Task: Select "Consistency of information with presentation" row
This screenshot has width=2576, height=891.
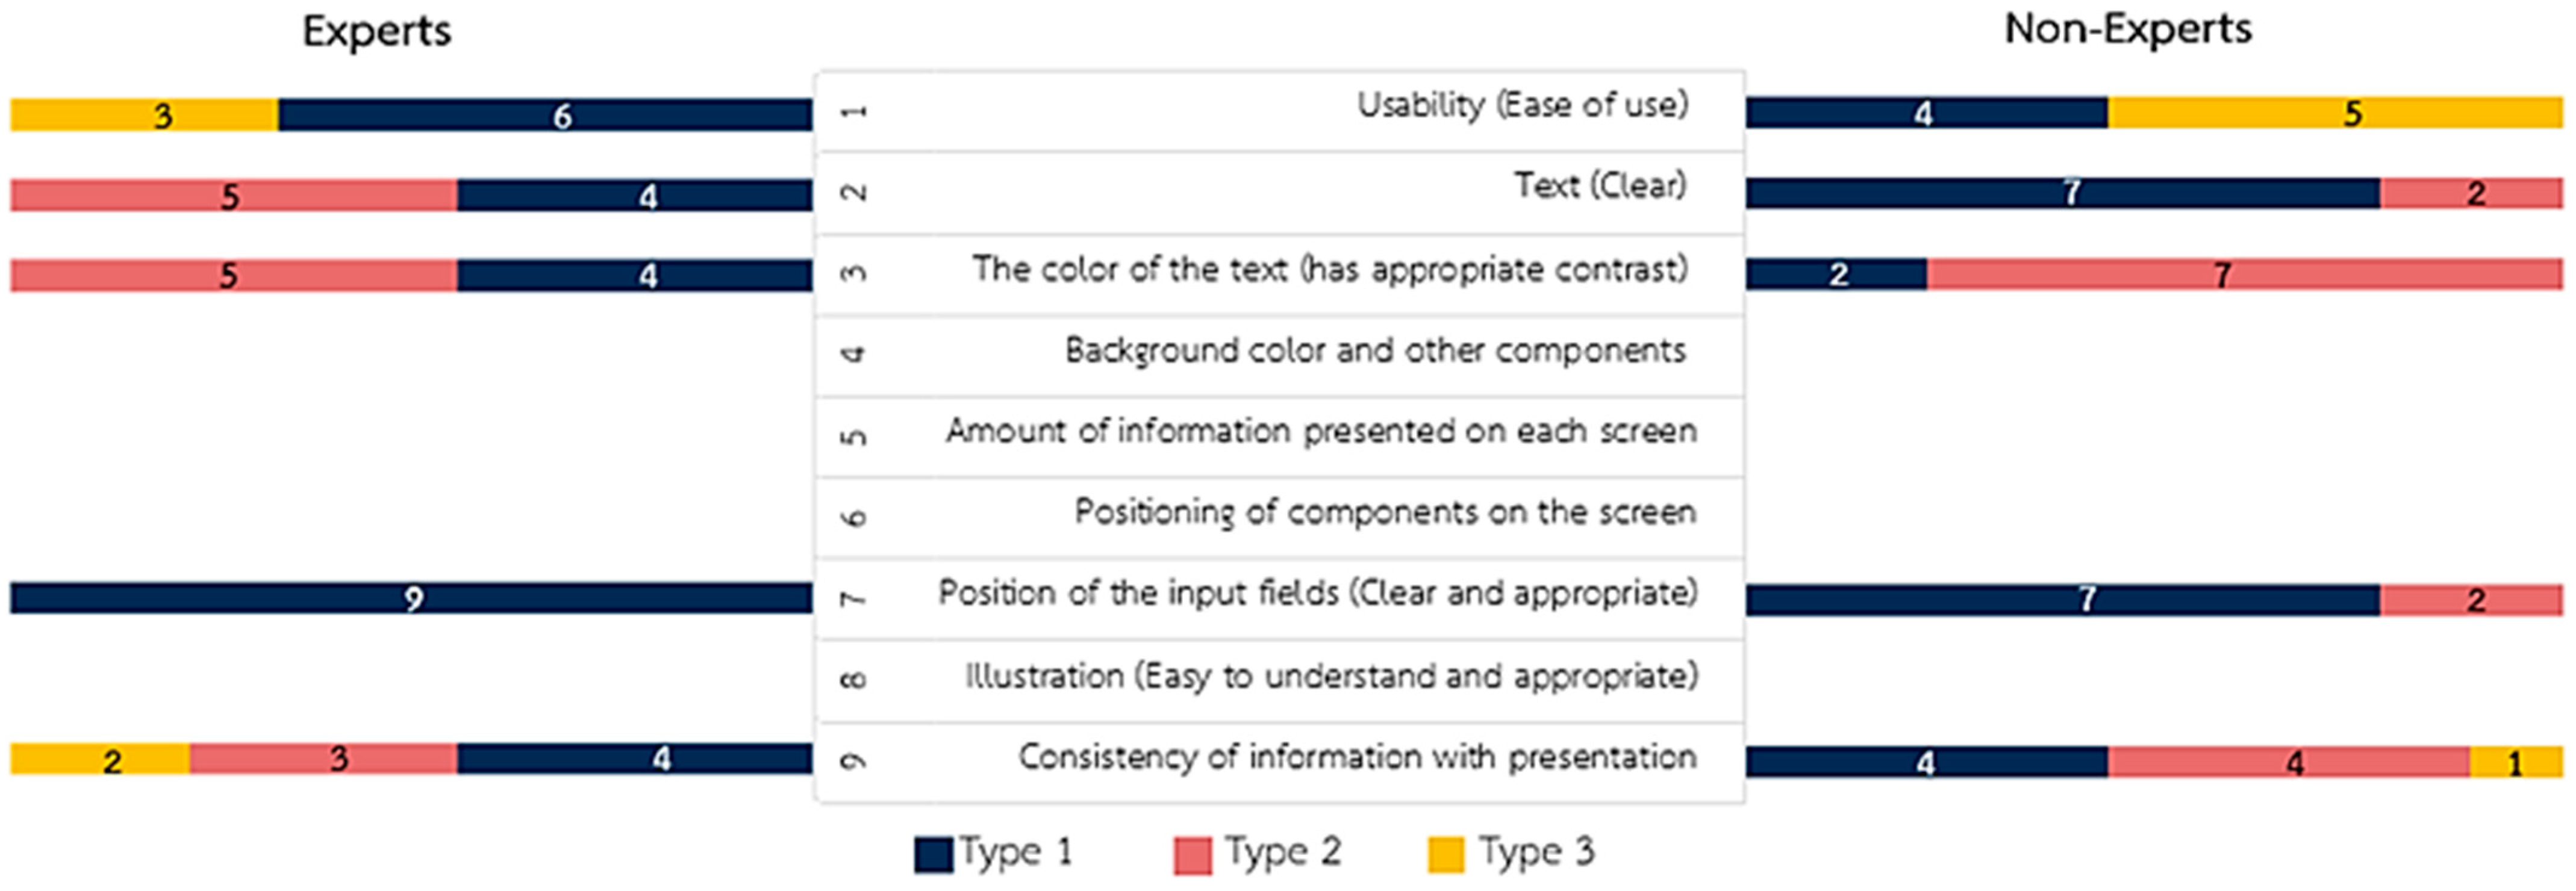Action: click(x=1356, y=758)
